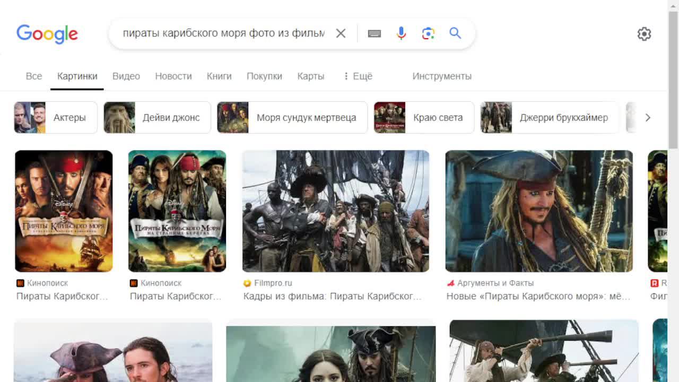
Task: Open the На странных берегах poster thumbnail
Action: [177, 211]
